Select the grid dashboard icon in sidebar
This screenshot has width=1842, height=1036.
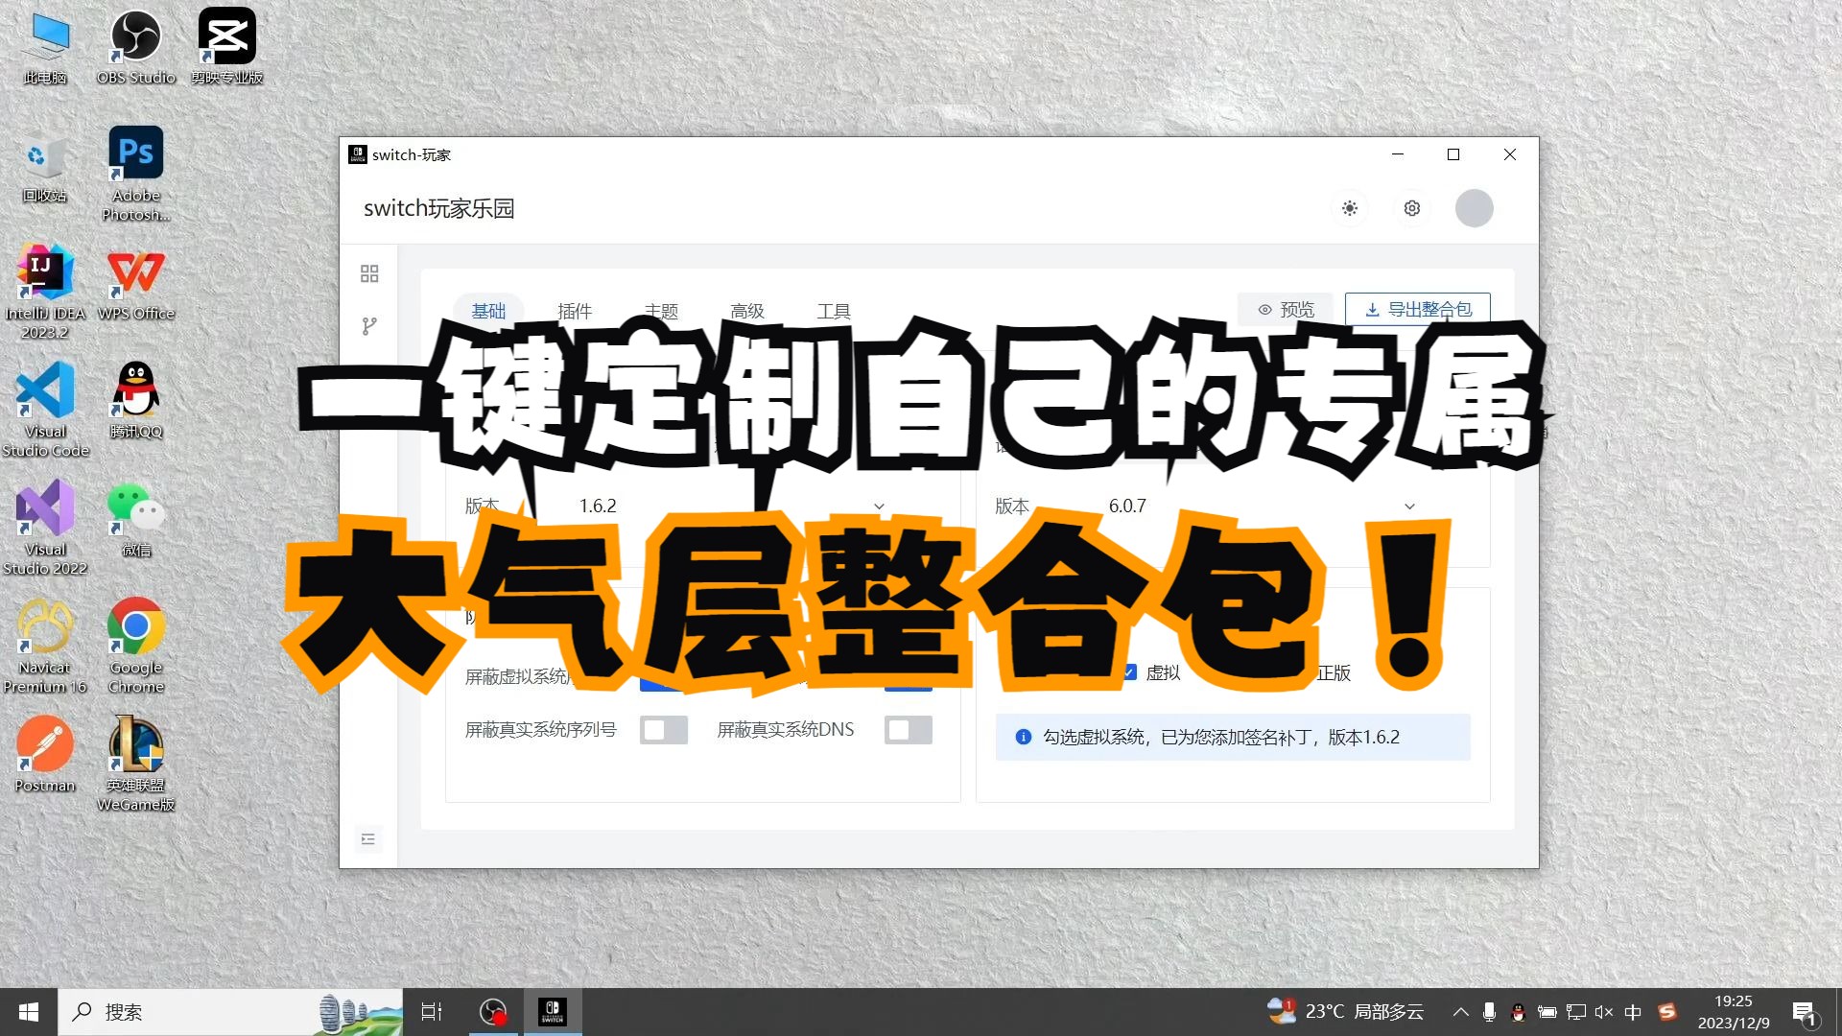click(369, 273)
